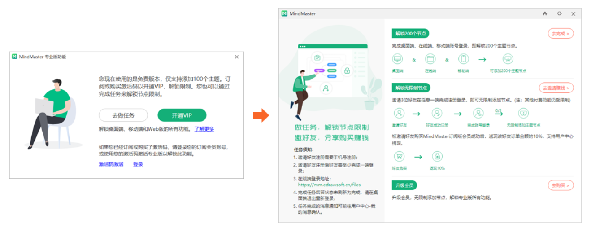The height and width of the screenshot is (233, 591).
Task: Click the MindMaster logo in the large window title
Action: tap(284, 13)
